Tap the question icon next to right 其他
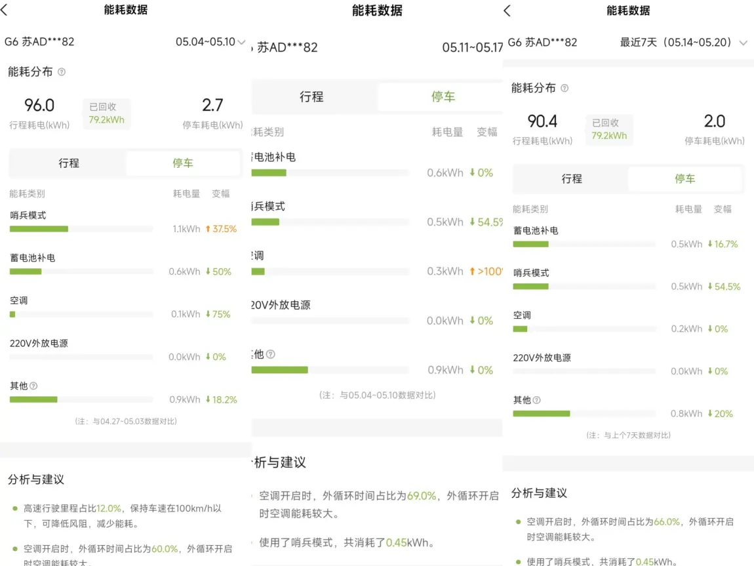Viewport: 754px width, 566px height. tap(536, 400)
